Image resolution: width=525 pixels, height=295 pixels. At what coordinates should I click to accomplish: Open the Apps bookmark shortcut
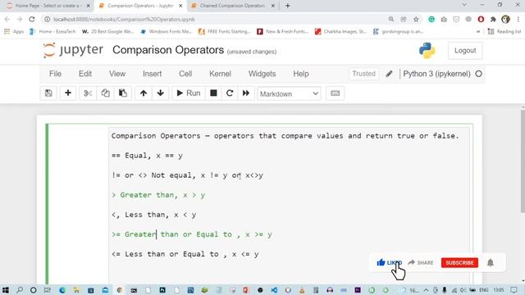14,31
